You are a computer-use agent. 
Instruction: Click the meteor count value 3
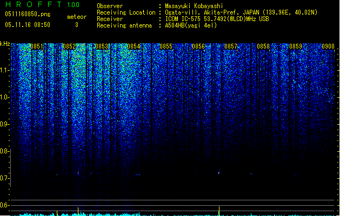(x=77, y=25)
